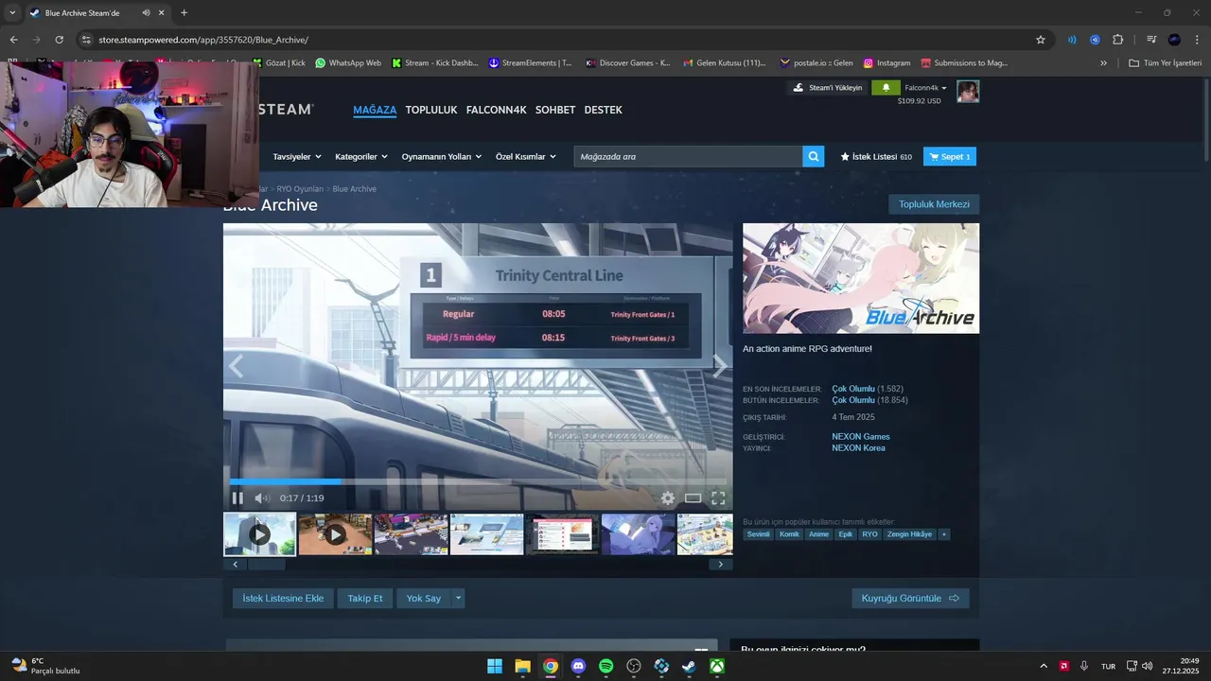This screenshot has width=1211, height=681.
Task: Open Discord from the taskbar
Action: coord(578,666)
